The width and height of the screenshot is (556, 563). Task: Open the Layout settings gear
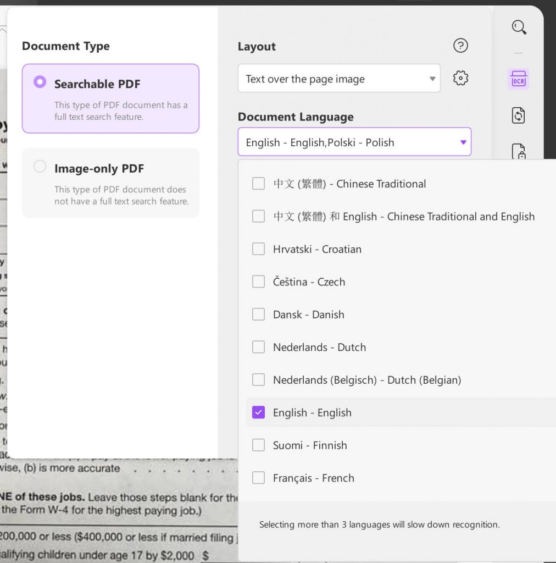(460, 78)
